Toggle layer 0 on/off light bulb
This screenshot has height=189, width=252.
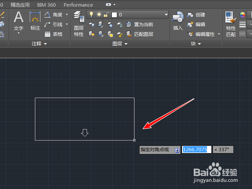(x=91, y=14)
